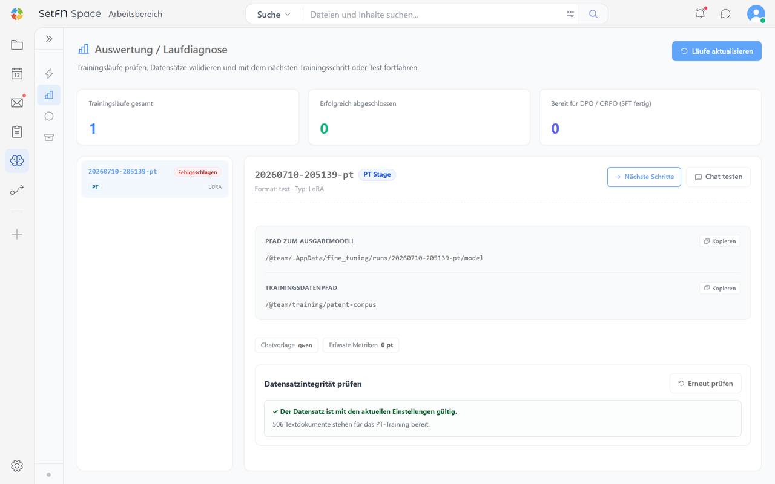Click the output model path text
The image size is (775, 484).
(374, 258)
